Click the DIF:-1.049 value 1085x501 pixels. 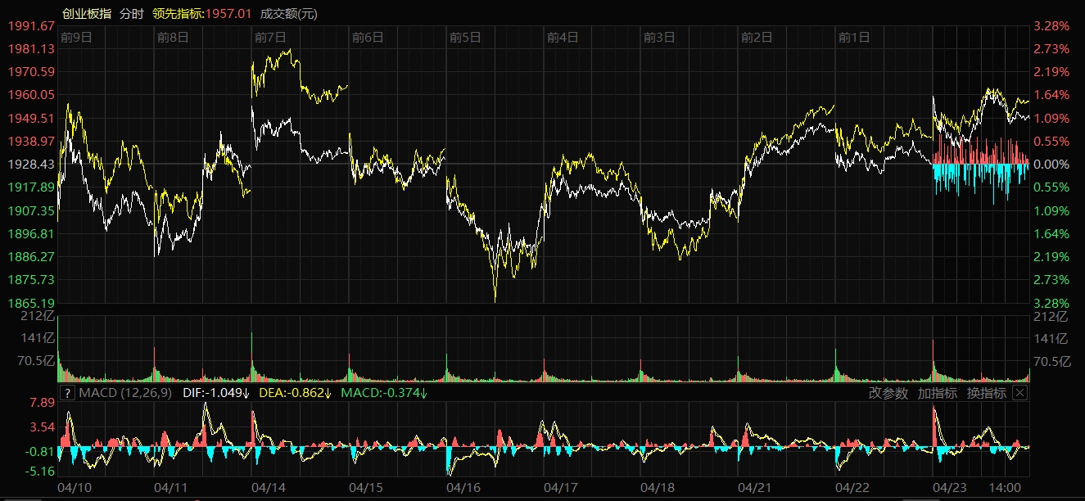coord(216,393)
